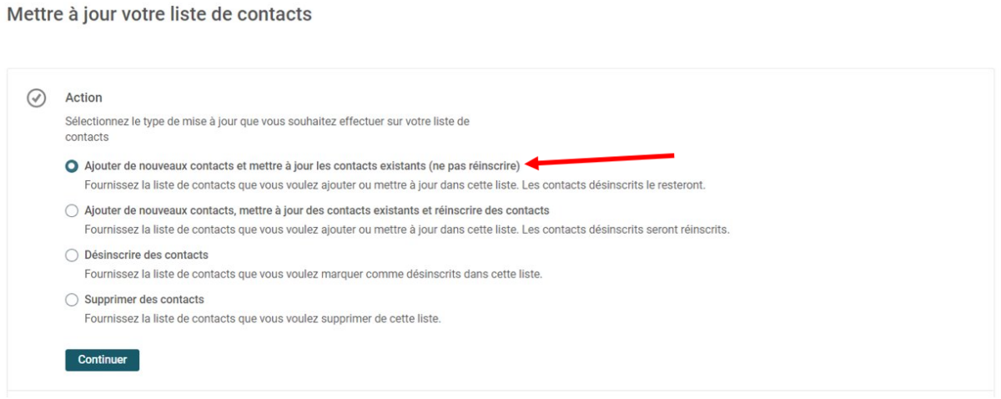Viewport: 1001px width, 399px height.
Task: Click the 'Action' section heading
Action: [83, 98]
